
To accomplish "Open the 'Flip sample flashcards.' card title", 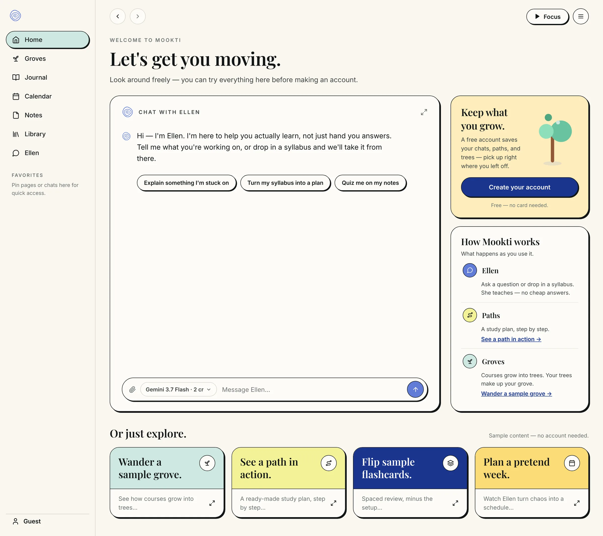I will (388, 468).
